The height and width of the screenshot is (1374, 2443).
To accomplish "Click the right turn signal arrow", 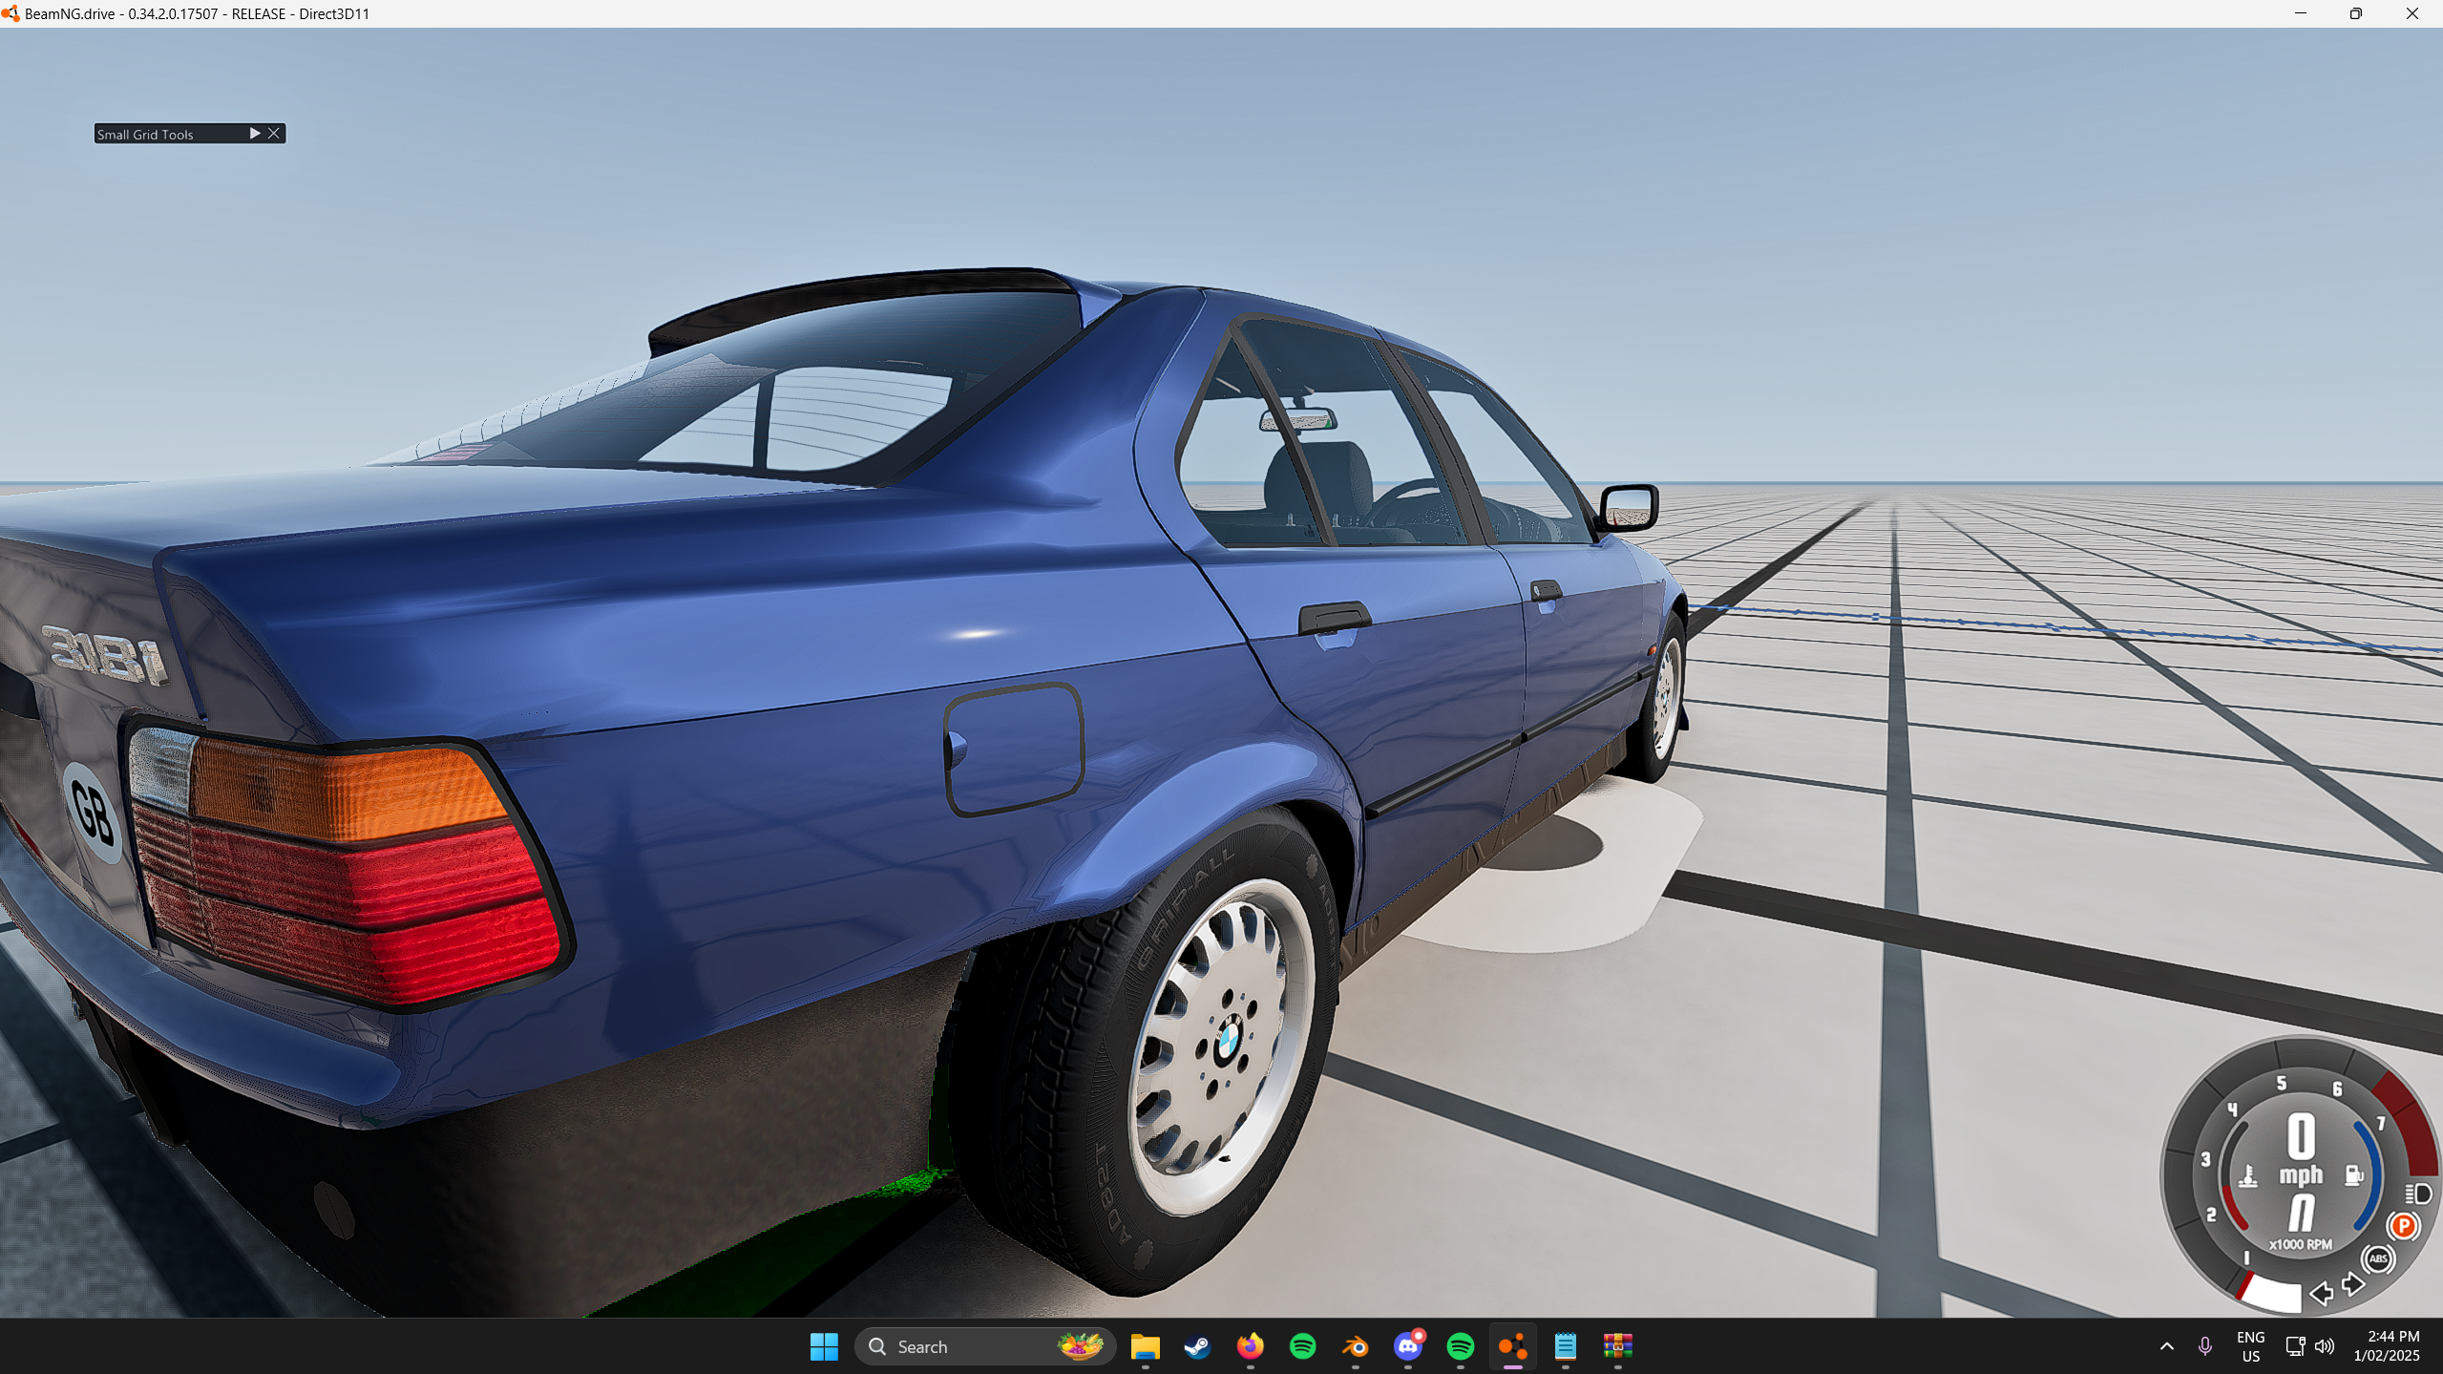I will coord(2353,1284).
